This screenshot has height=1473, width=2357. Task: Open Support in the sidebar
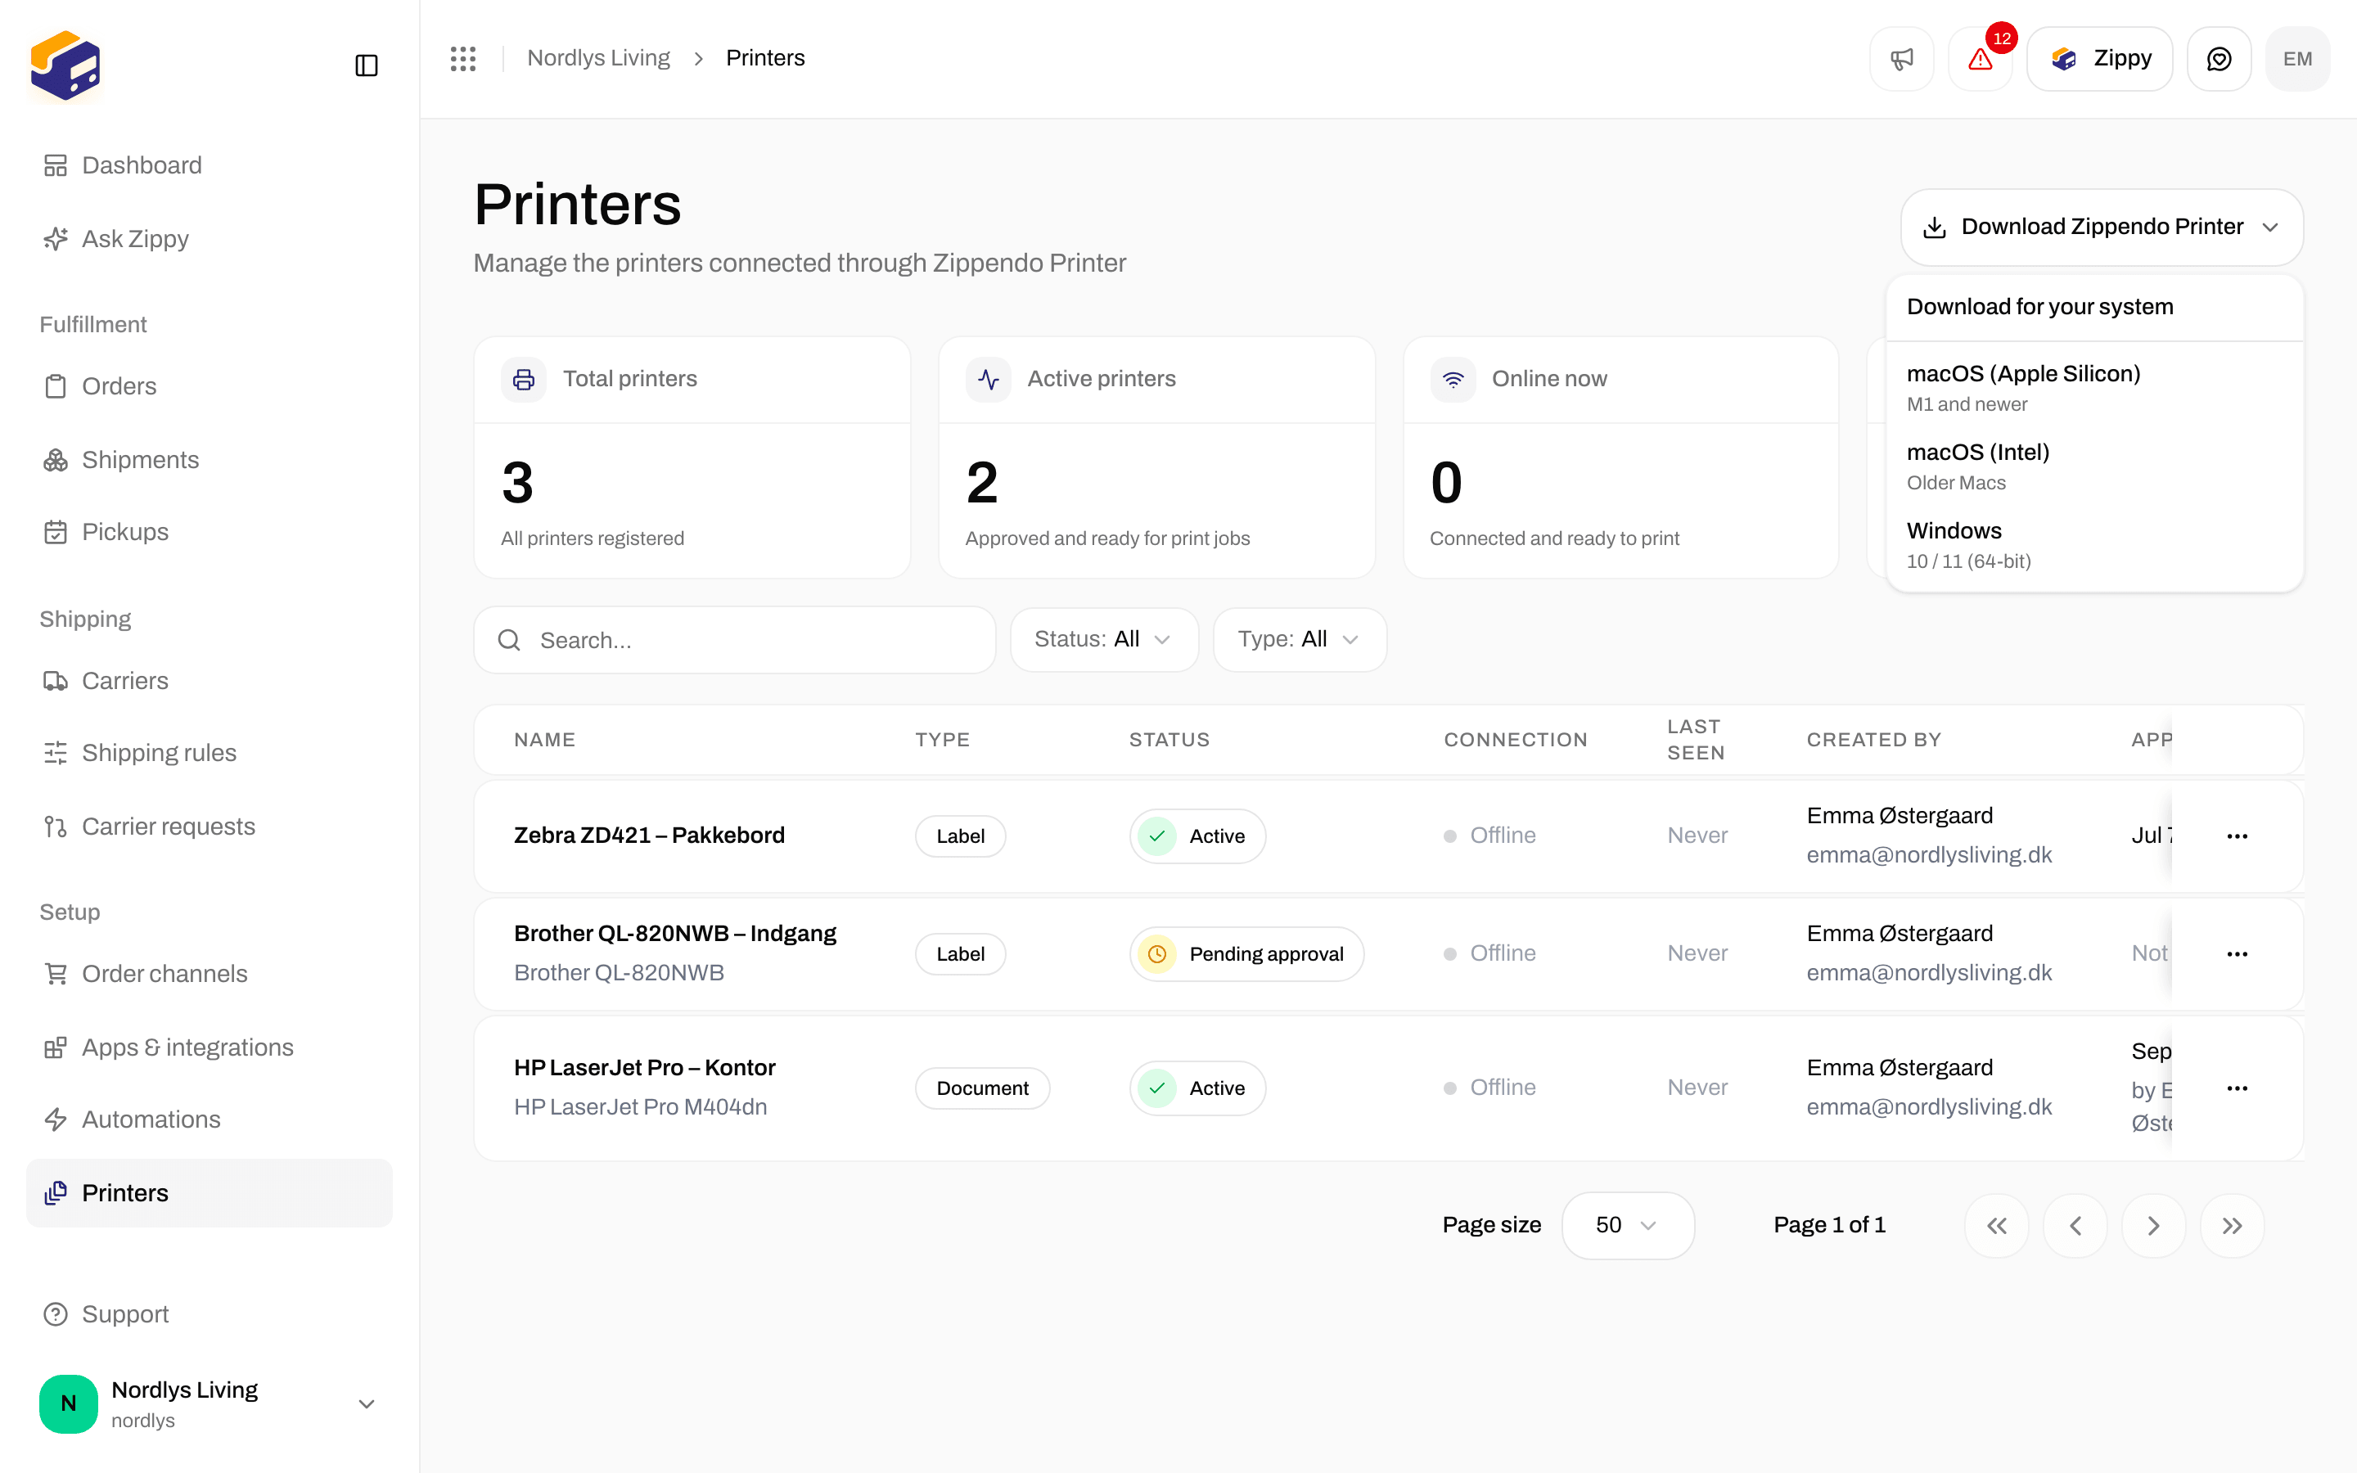tap(210, 1314)
